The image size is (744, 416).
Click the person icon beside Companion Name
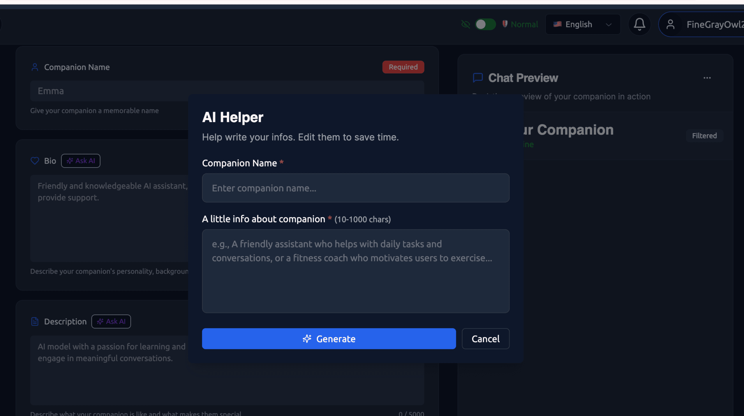pos(35,67)
